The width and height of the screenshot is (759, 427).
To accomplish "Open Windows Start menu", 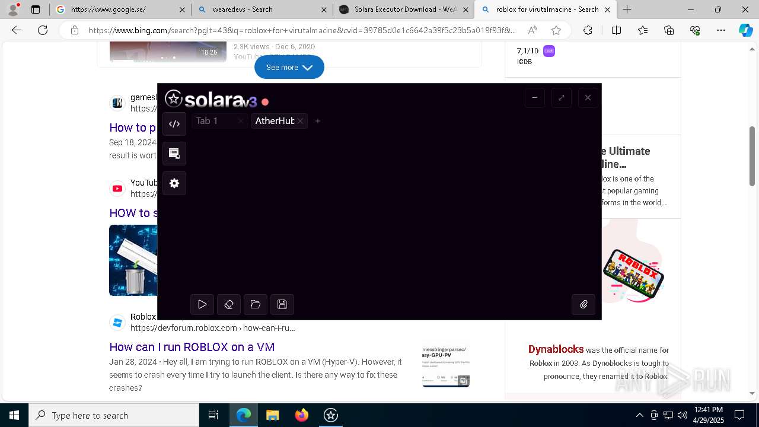I will [x=14, y=415].
